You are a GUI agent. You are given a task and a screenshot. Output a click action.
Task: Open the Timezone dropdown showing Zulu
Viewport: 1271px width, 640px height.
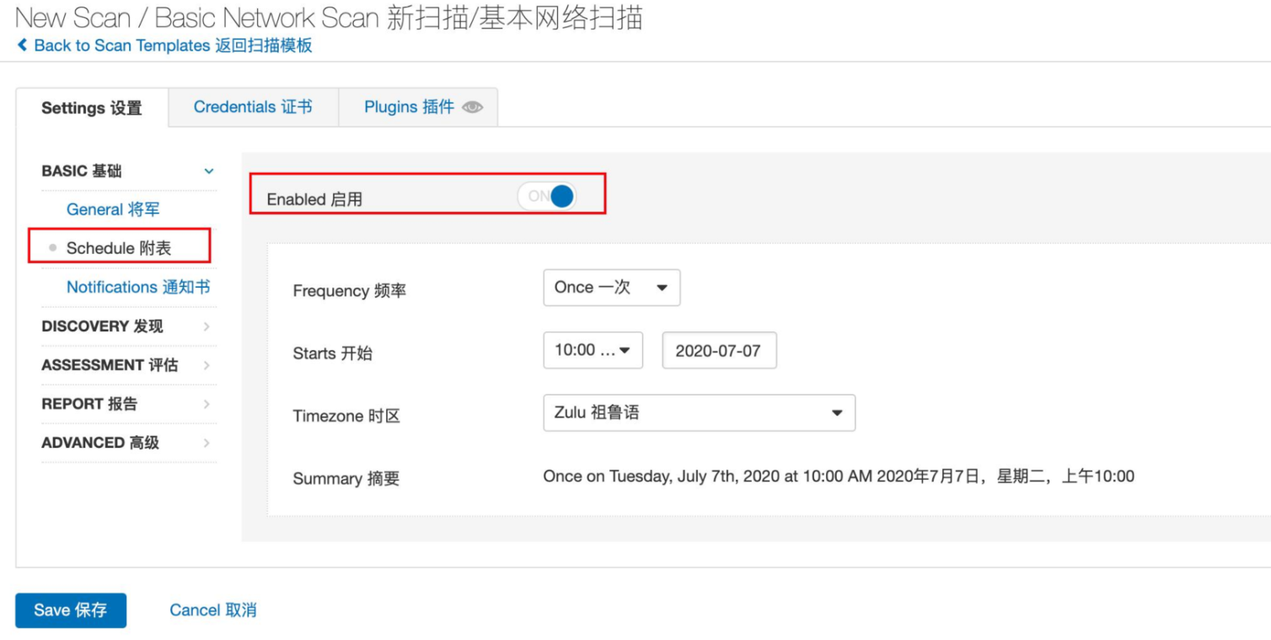point(699,413)
